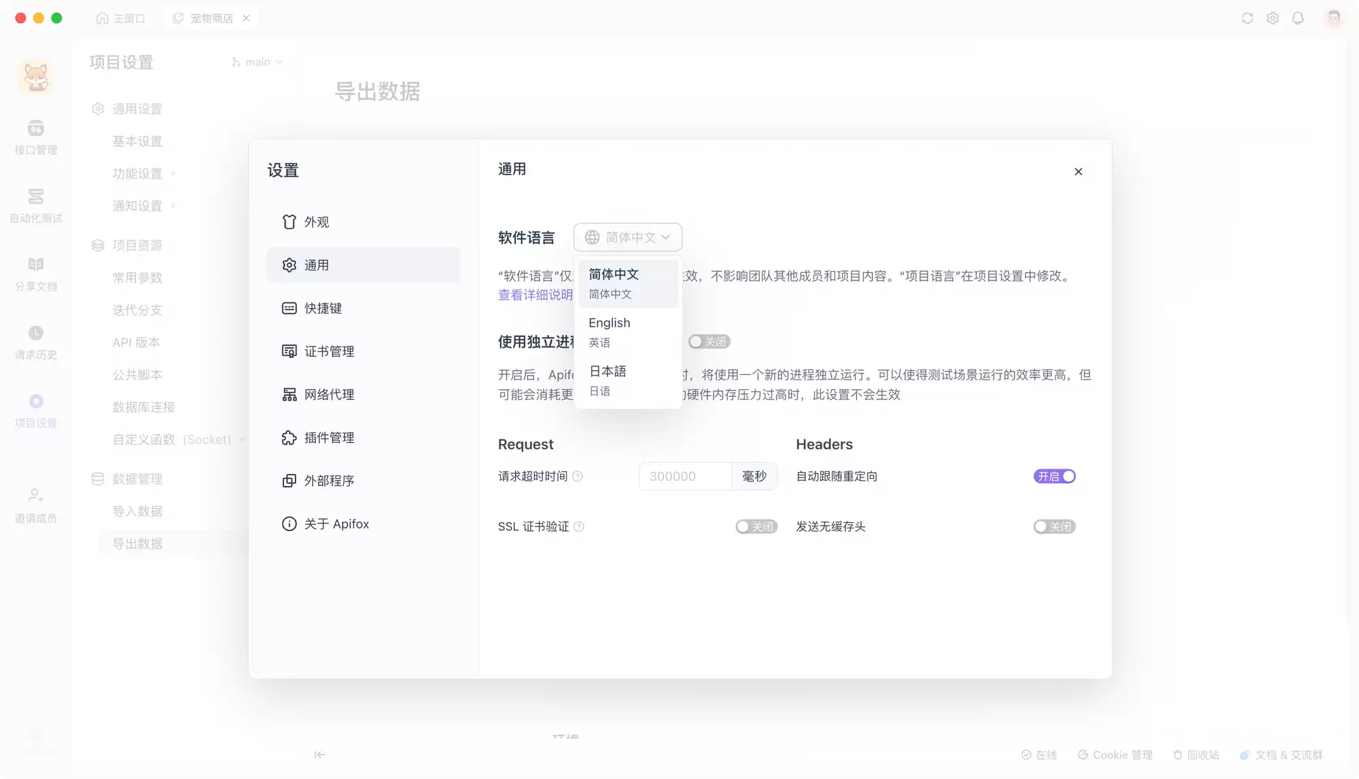
Task: Open 接口管理 in the left sidebar
Action: [x=36, y=138]
